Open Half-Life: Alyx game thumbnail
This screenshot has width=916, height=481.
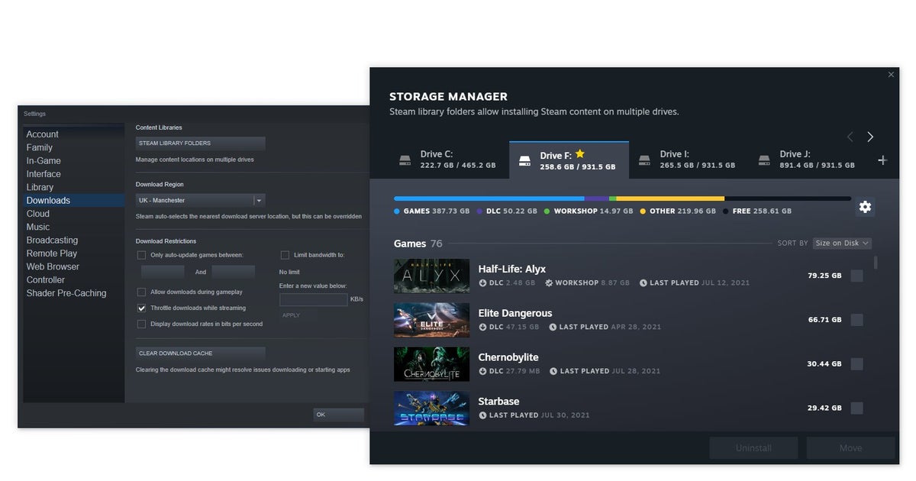(431, 276)
